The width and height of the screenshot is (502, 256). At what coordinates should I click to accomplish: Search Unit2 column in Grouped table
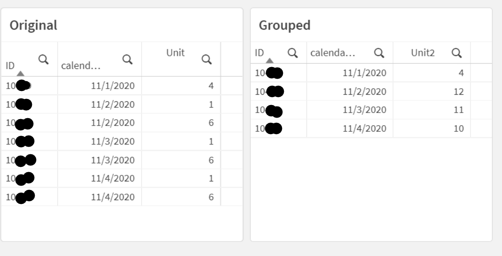tap(456, 53)
